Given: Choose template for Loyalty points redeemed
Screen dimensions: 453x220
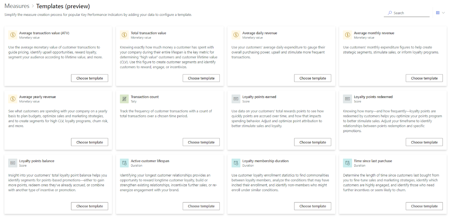Looking at the screenshot, I should [424, 142].
